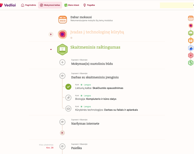194x154 pixels.
Task: Click green laptop hexagon in right sidebar
Action: 191,33
